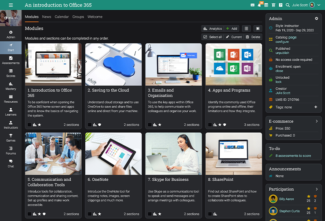Open the messages envelope icon
This screenshot has width=325, height=221.
pos(252,5)
